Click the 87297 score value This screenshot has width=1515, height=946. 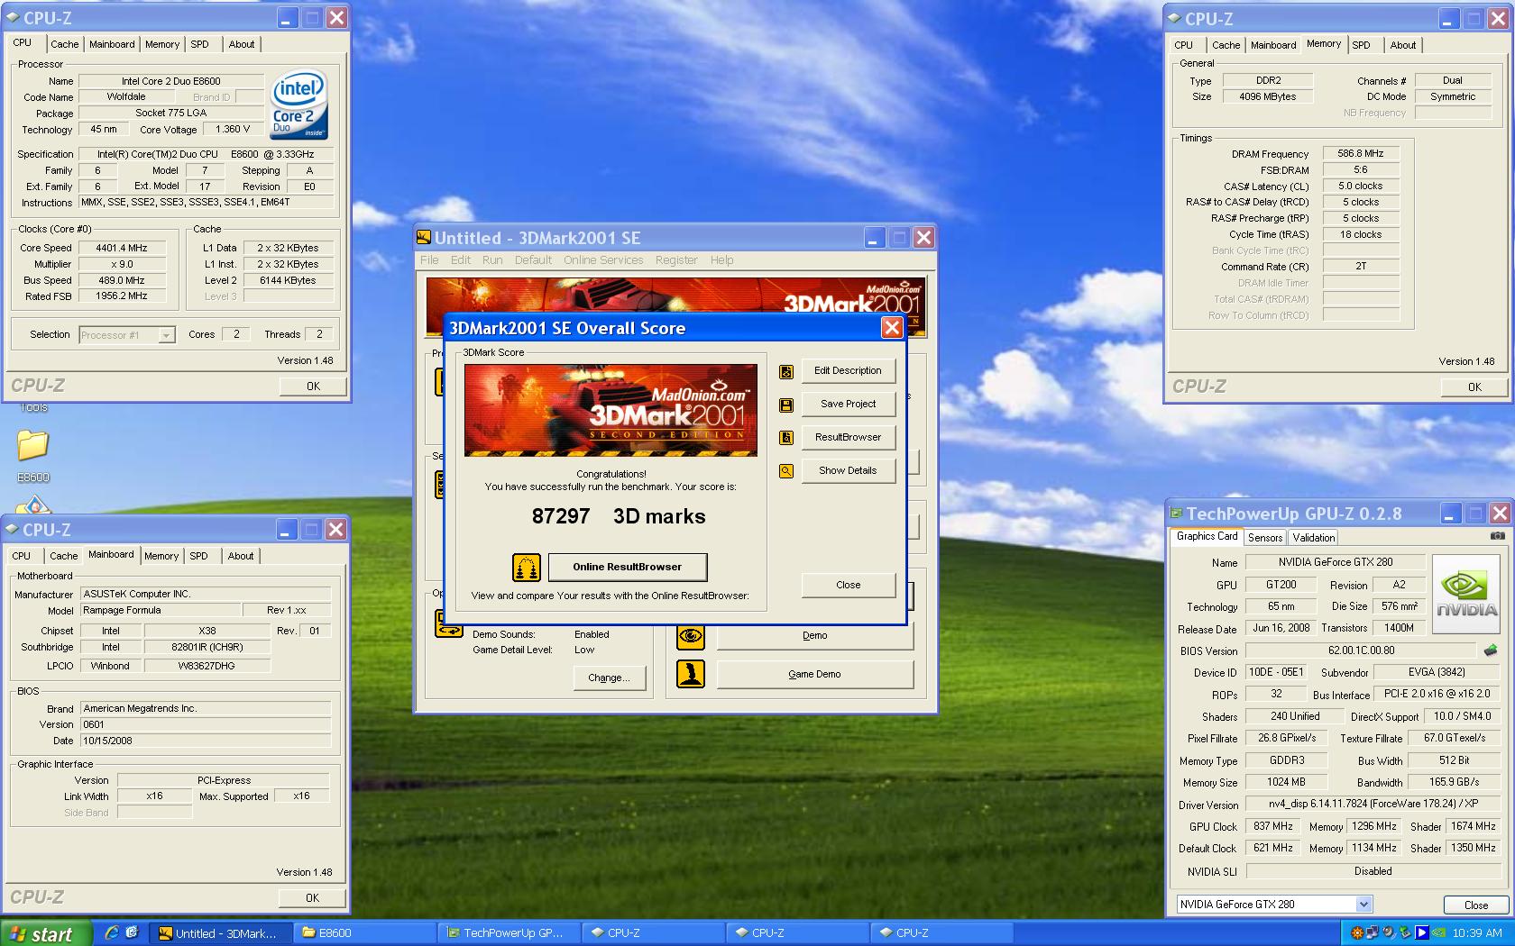[561, 516]
